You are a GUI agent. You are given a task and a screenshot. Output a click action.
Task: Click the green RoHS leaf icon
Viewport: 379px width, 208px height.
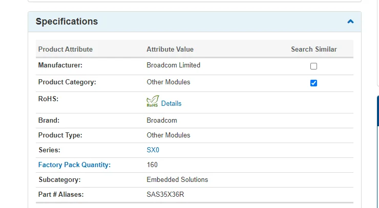(x=153, y=102)
